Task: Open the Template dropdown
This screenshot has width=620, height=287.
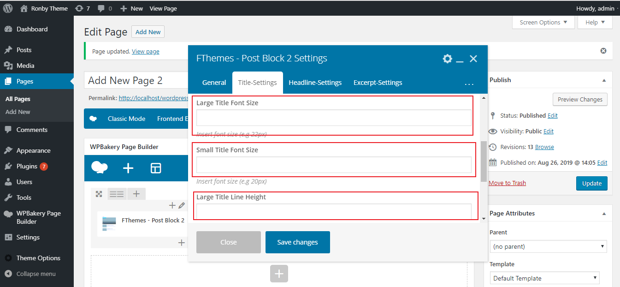Action: tap(544, 278)
